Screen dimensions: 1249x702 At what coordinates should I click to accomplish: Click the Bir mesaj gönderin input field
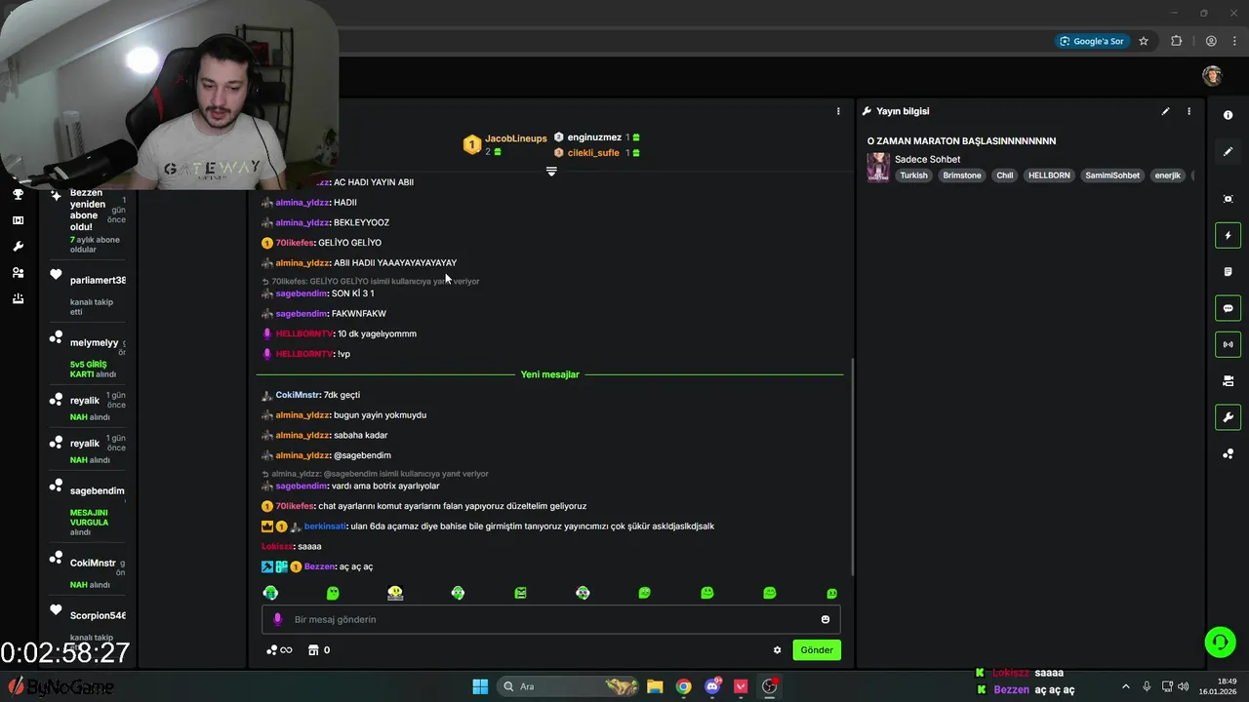[x=550, y=619]
